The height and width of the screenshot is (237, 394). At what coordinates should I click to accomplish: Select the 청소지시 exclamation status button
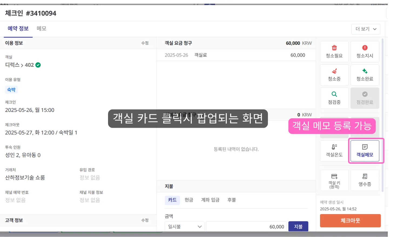[x=365, y=51]
